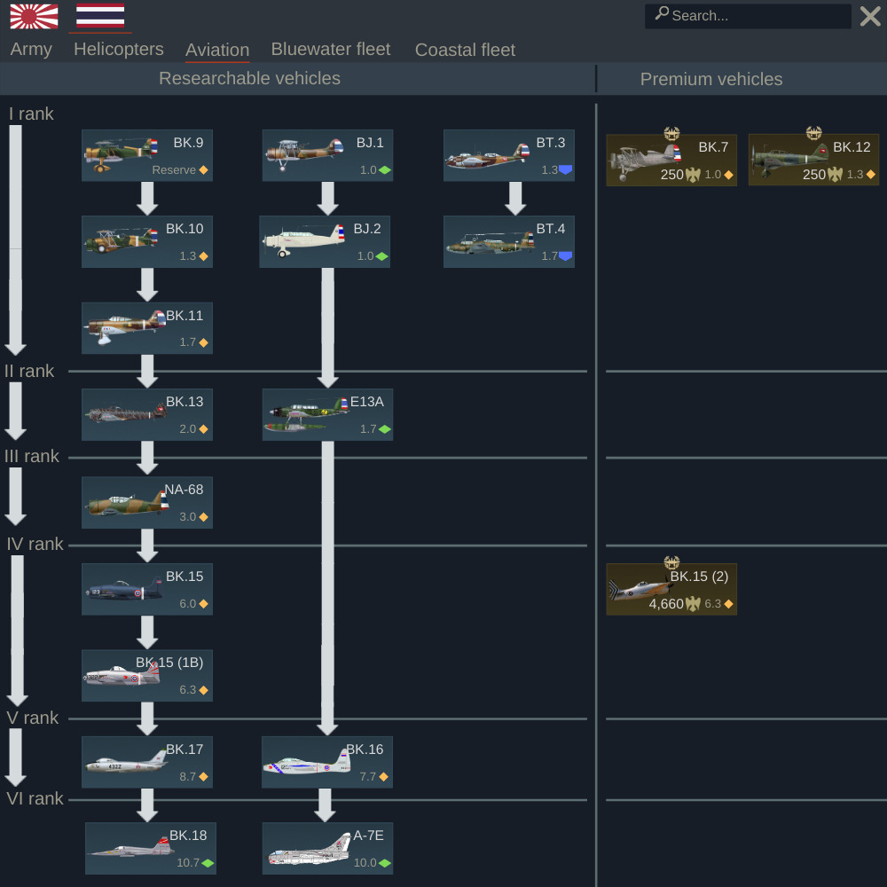Choose the premium BK.12 aircraft
This screenshot has width=887, height=887.
(x=813, y=160)
